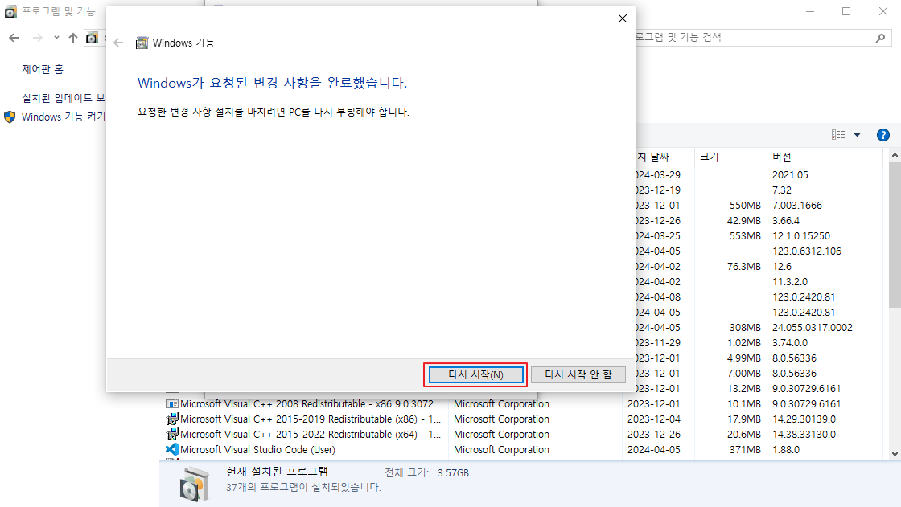Open 제어판 홈 link
The height and width of the screenshot is (507, 901).
point(43,69)
